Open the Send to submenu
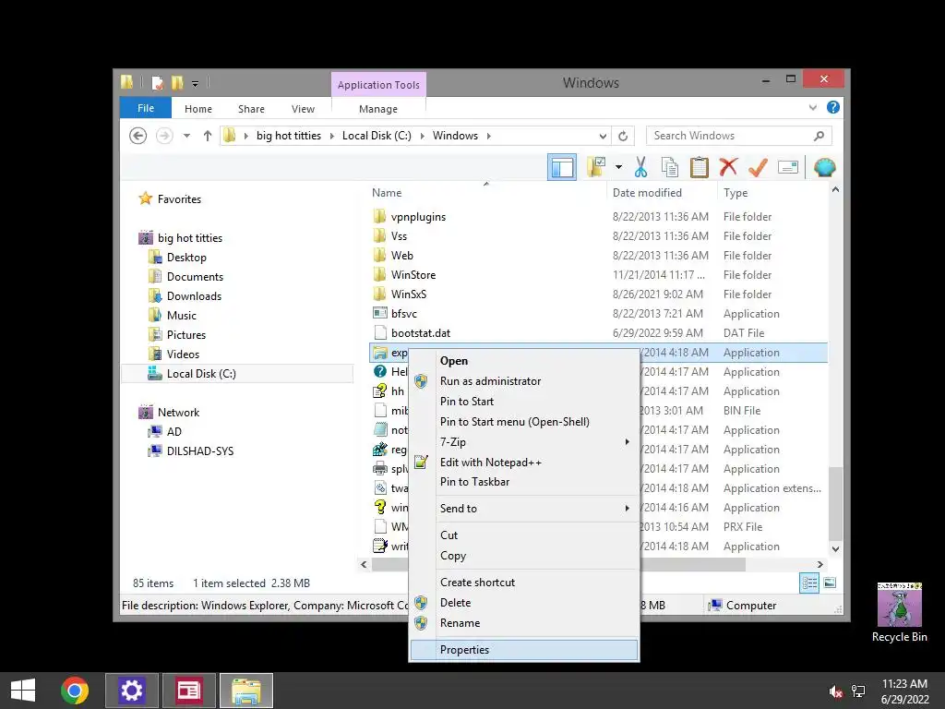The height and width of the screenshot is (709, 945). [524, 509]
